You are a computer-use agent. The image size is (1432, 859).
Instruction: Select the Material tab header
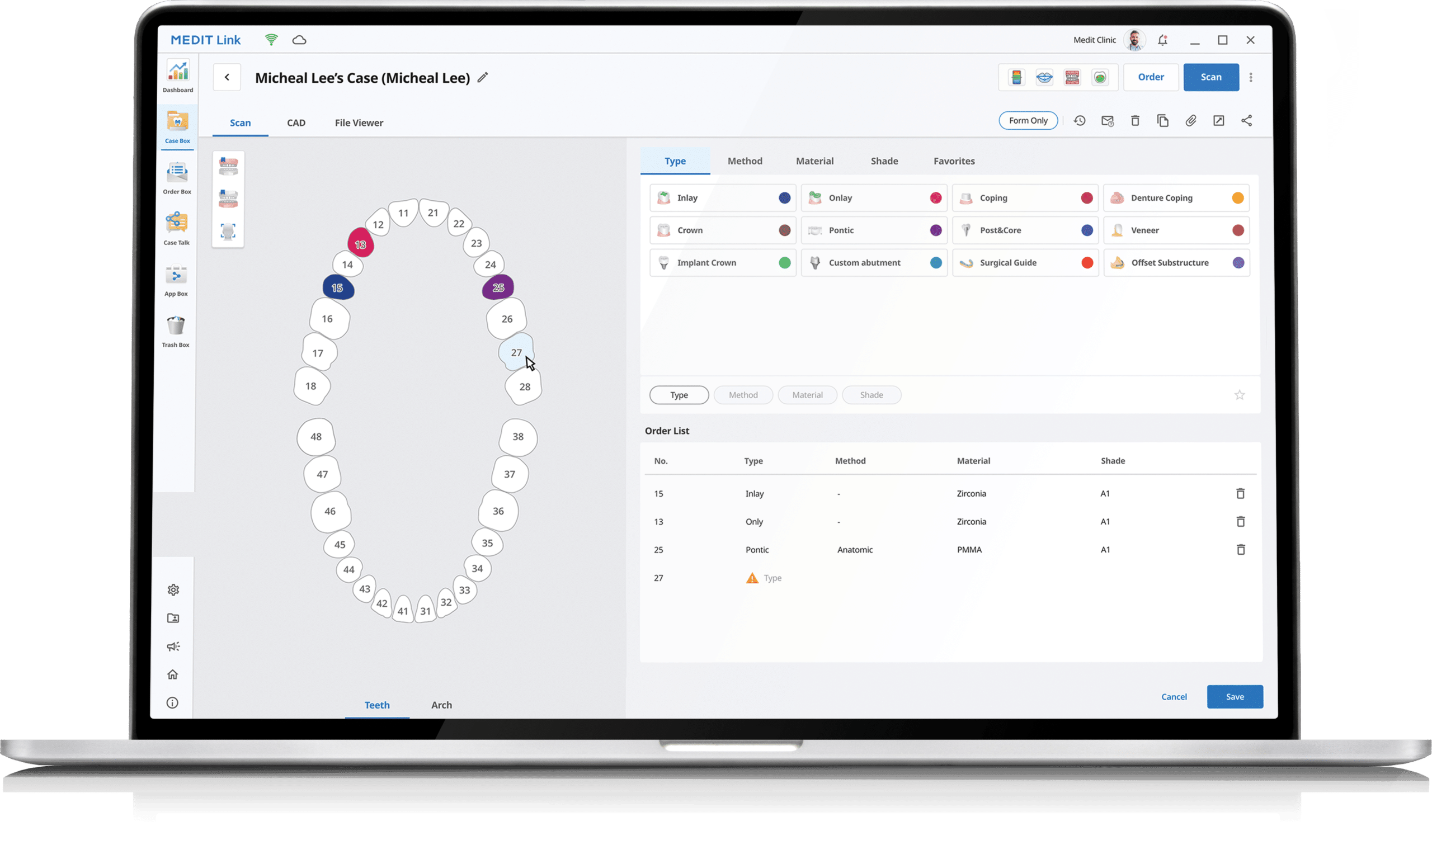click(x=814, y=161)
